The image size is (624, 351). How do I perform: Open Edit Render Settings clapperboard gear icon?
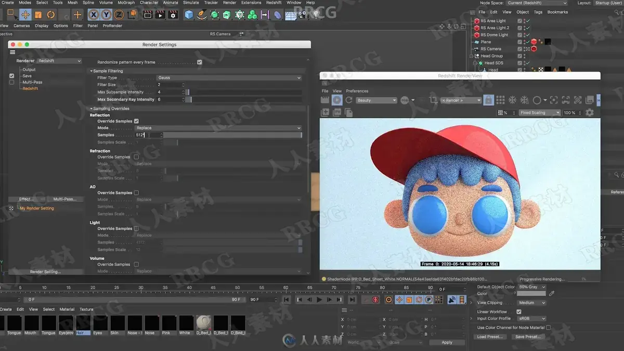pos(173,15)
